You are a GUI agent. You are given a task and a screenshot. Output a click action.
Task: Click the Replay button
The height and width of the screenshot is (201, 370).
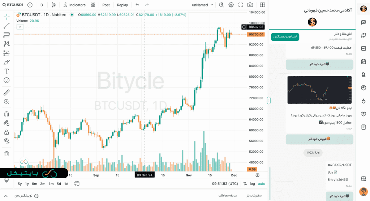(x=122, y=5)
